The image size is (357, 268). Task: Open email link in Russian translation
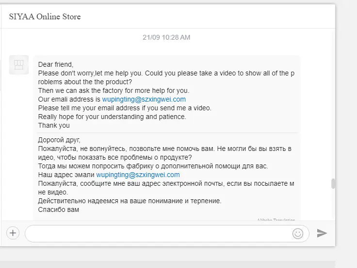click(138, 175)
